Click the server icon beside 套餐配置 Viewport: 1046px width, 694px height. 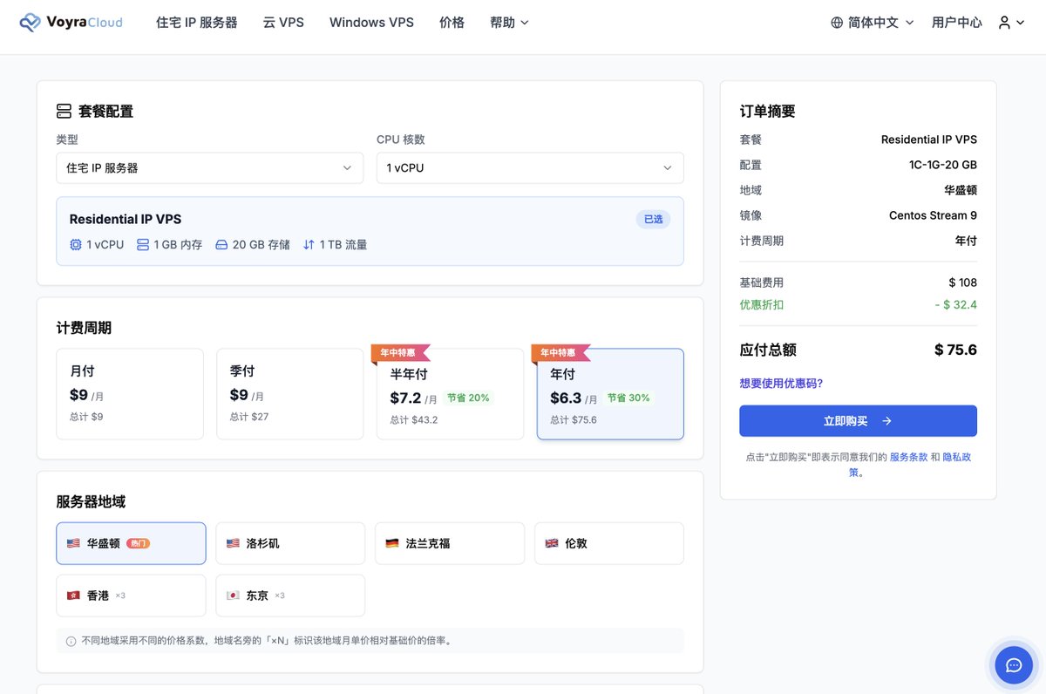[64, 112]
